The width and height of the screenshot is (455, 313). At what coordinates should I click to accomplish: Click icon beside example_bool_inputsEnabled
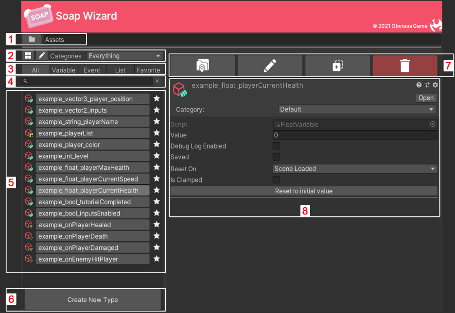pos(29,213)
